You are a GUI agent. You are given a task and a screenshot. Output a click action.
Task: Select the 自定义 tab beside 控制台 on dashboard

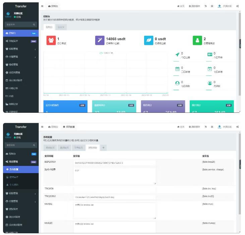click(61, 26)
